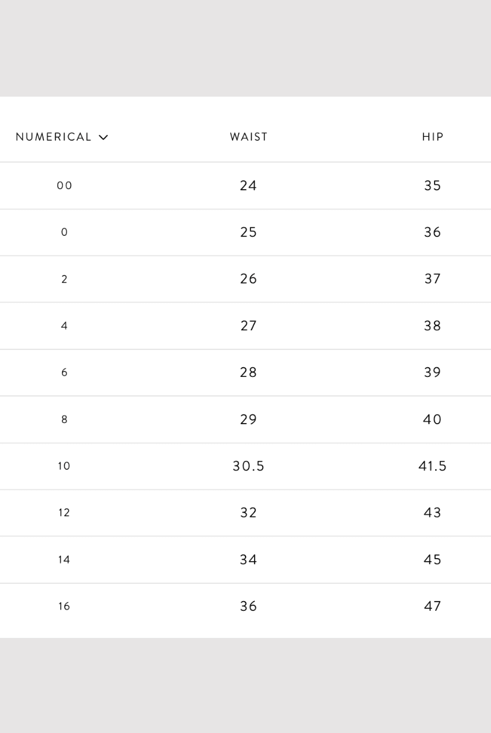Select hip measurement 47
This screenshot has width=491, height=733.
[x=433, y=607]
